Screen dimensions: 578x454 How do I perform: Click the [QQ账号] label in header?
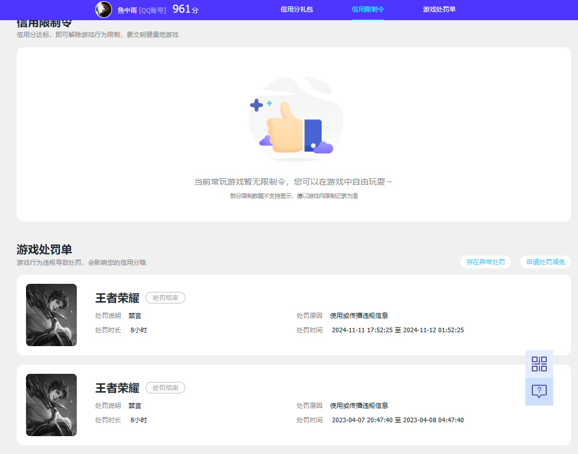(x=152, y=10)
